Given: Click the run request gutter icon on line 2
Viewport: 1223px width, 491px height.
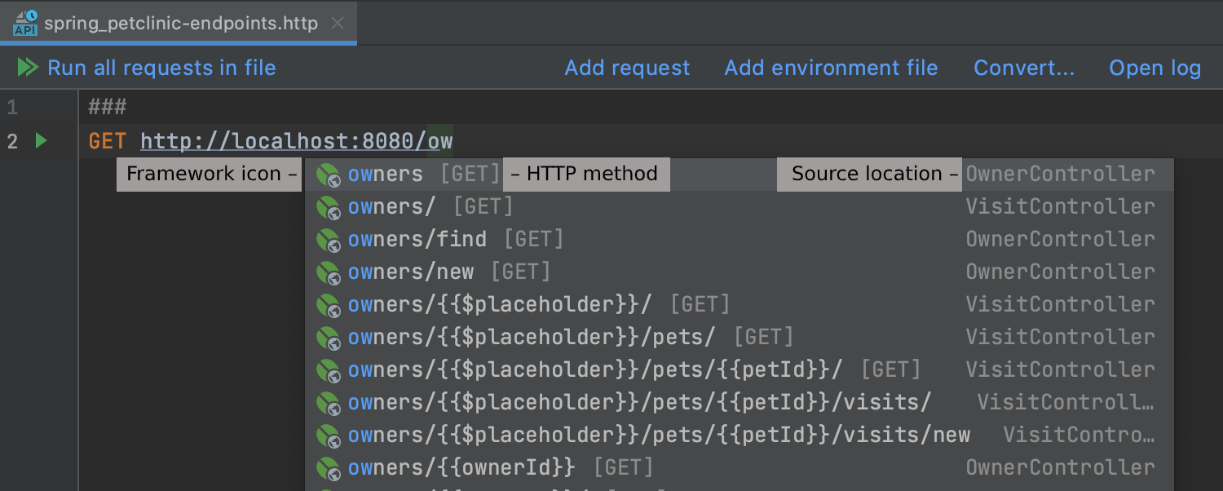Looking at the screenshot, I should 41,141.
